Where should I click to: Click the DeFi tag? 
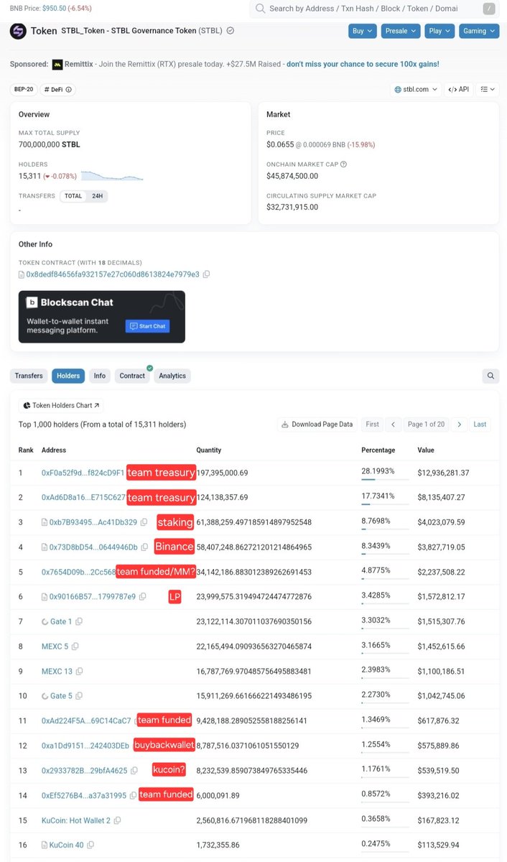[57, 89]
